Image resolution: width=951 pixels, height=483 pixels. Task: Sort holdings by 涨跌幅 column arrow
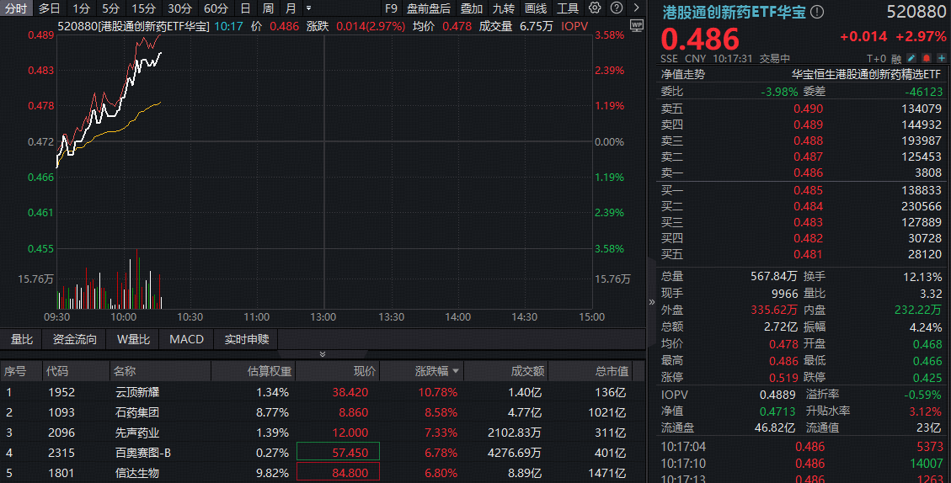click(x=457, y=371)
